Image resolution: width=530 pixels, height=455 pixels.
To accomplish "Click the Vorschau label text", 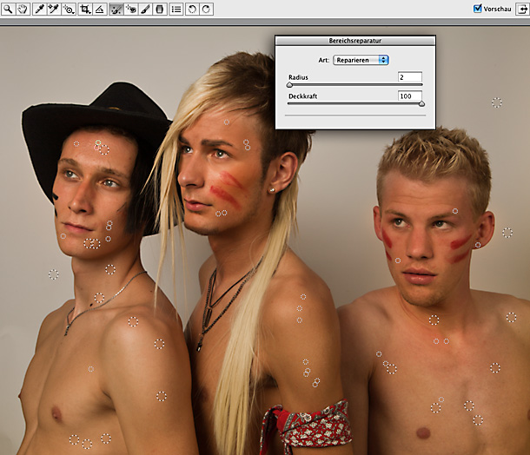I will click(x=497, y=10).
